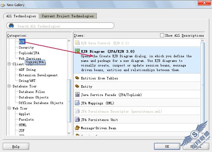Click the EJB Diagram item icon
The height and width of the screenshot is (152, 212).
pyautogui.click(x=77, y=51)
